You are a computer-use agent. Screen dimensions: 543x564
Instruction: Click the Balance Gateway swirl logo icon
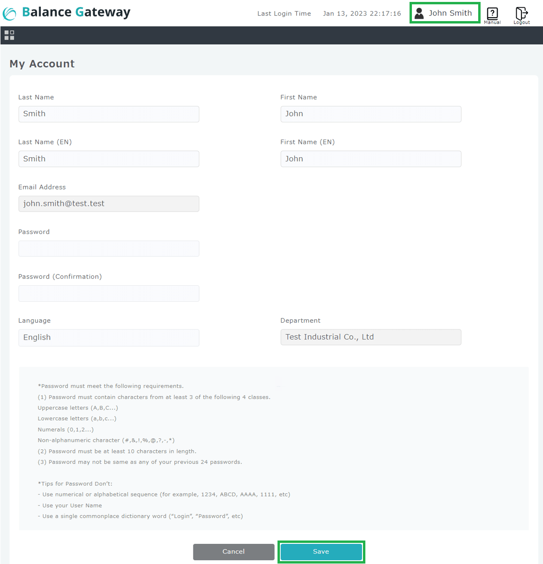coord(10,13)
